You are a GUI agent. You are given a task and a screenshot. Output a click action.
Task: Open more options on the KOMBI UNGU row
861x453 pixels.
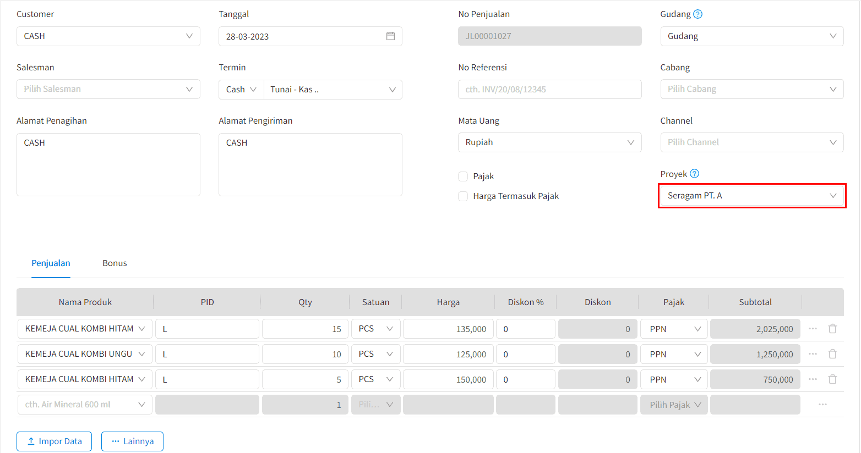[x=813, y=354]
